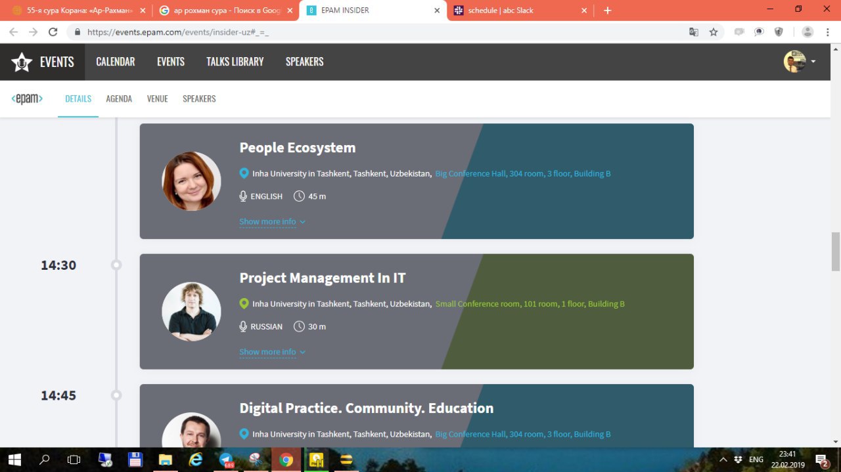Click the 14:30 timeline marker dot

point(116,265)
